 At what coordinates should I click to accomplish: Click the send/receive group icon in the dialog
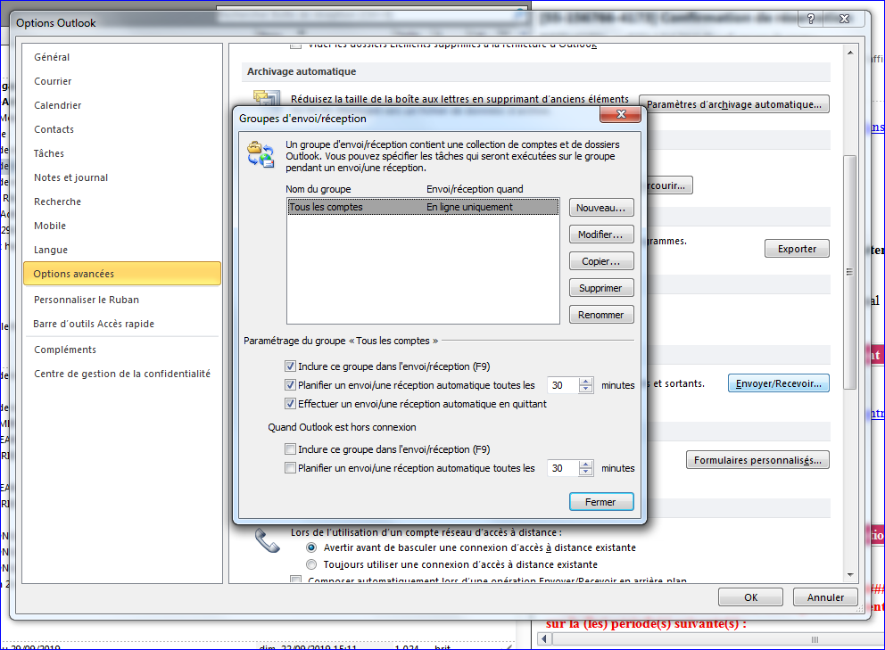(x=261, y=154)
